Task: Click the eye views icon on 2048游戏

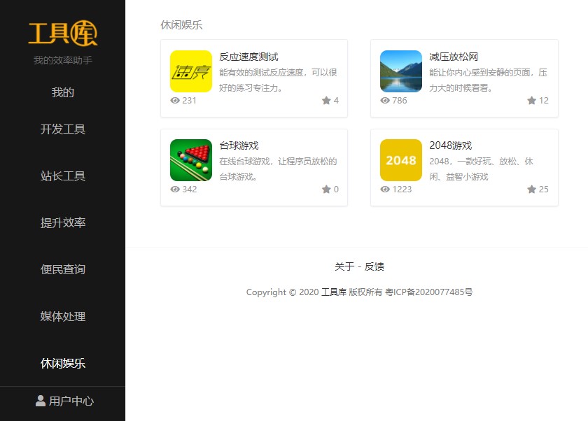Action: [385, 190]
